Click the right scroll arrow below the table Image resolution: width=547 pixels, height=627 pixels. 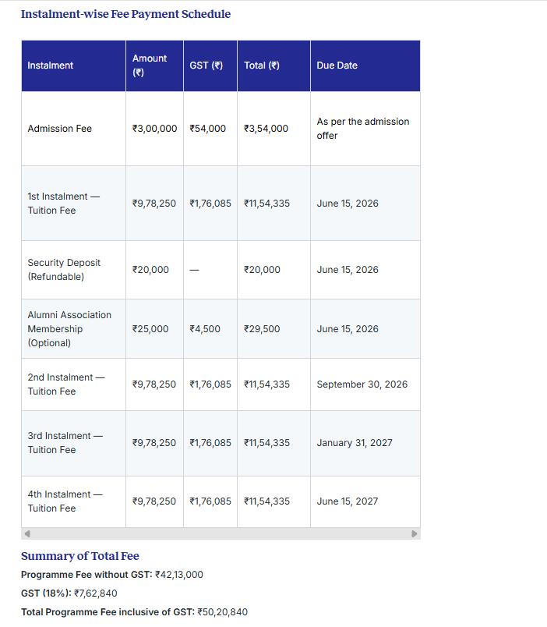(x=415, y=533)
